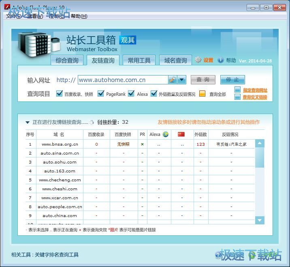
Task: Click the 查询交叉链接 icon
Action: click(238, 97)
